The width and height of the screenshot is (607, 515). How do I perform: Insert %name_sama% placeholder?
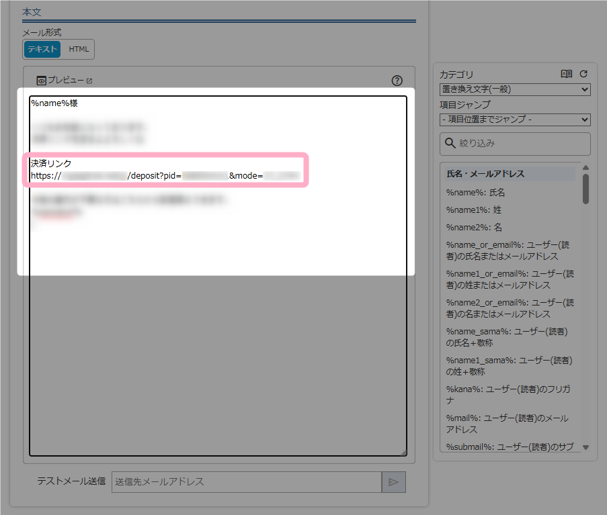[x=507, y=337]
